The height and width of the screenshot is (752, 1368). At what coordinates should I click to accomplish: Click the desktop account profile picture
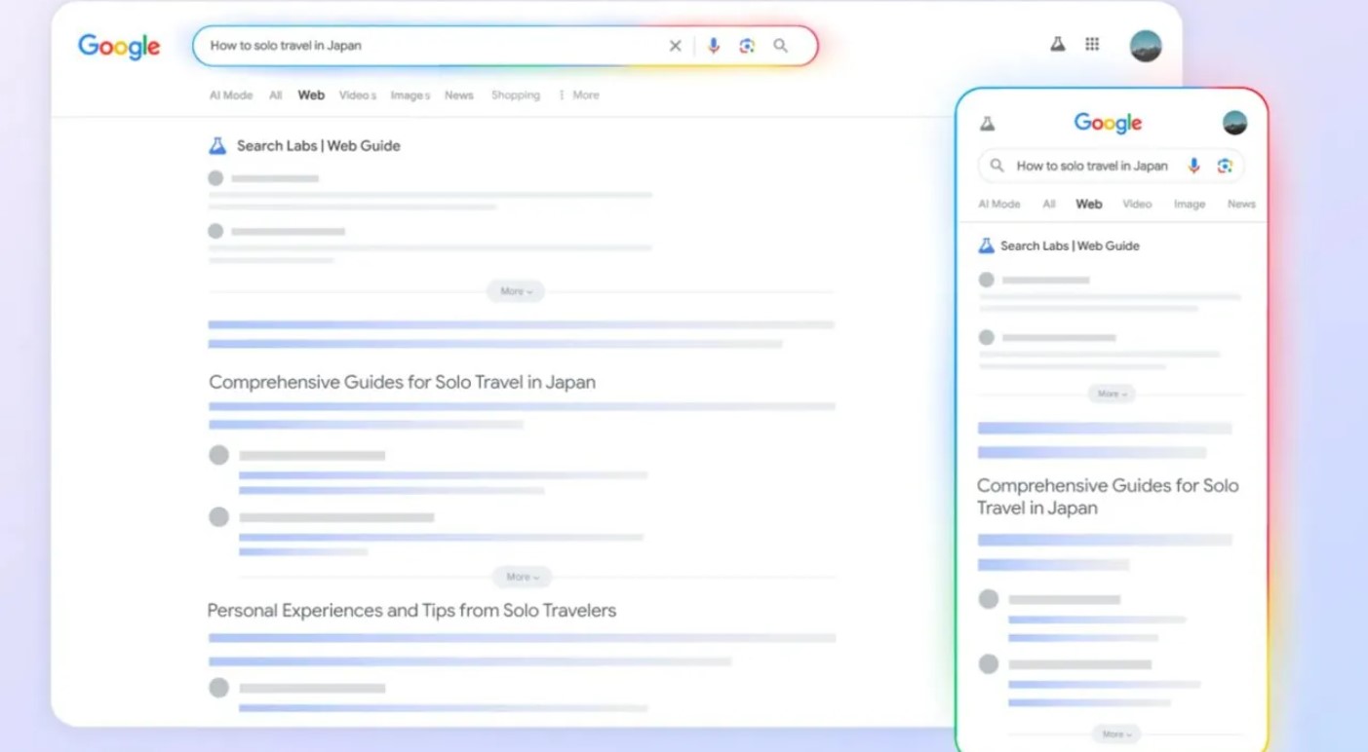click(x=1145, y=46)
